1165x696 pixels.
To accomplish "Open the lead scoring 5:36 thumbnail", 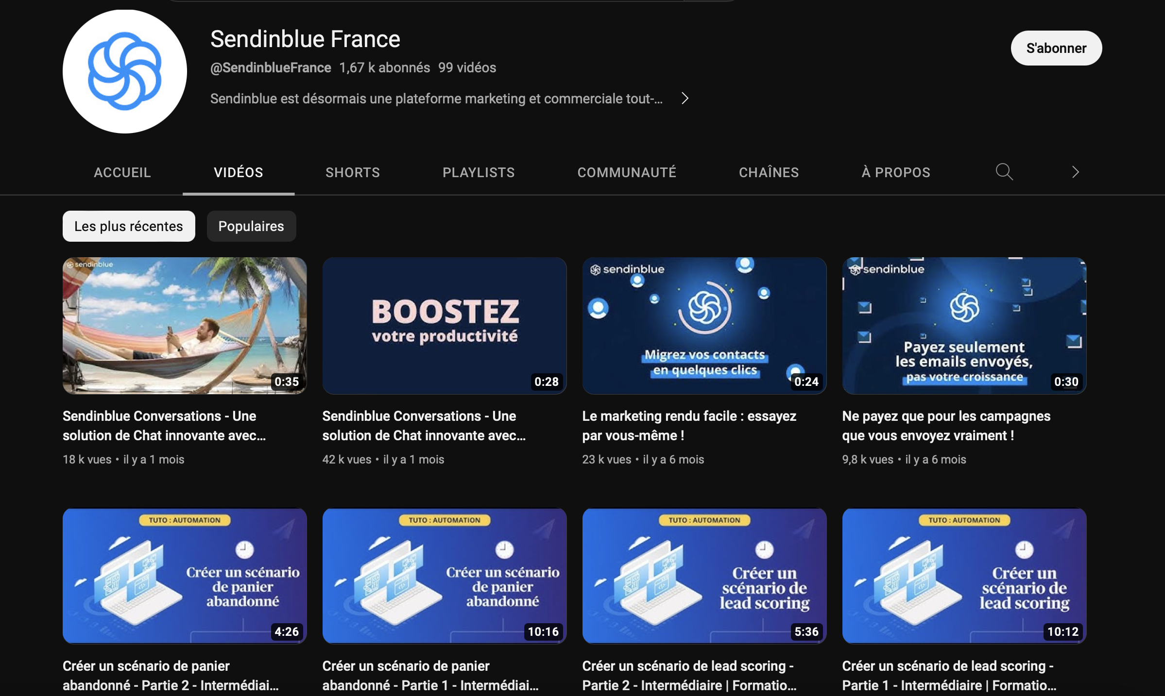I will click(704, 576).
